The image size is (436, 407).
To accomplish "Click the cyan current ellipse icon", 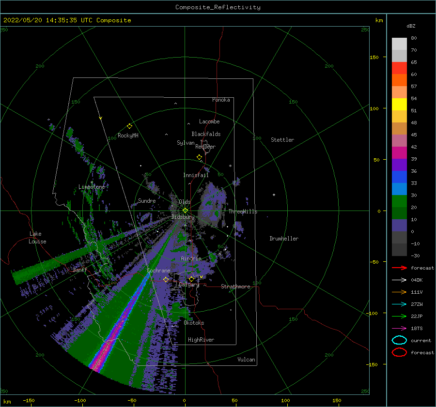I will (x=399, y=340).
